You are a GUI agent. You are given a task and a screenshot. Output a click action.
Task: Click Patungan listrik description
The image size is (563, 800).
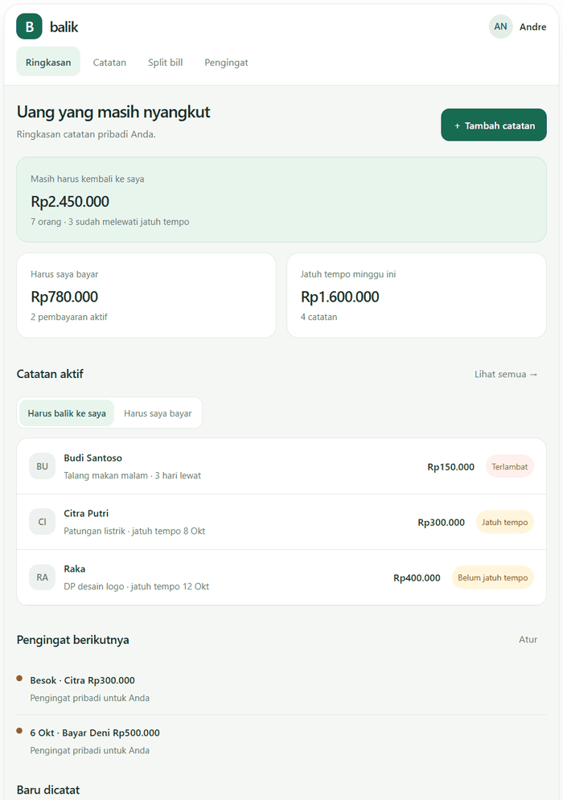coord(134,531)
